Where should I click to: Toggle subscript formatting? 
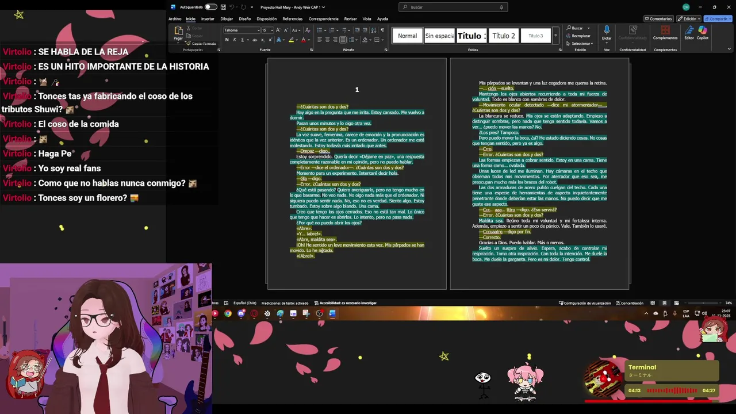pyautogui.click(x=263, y=40)
